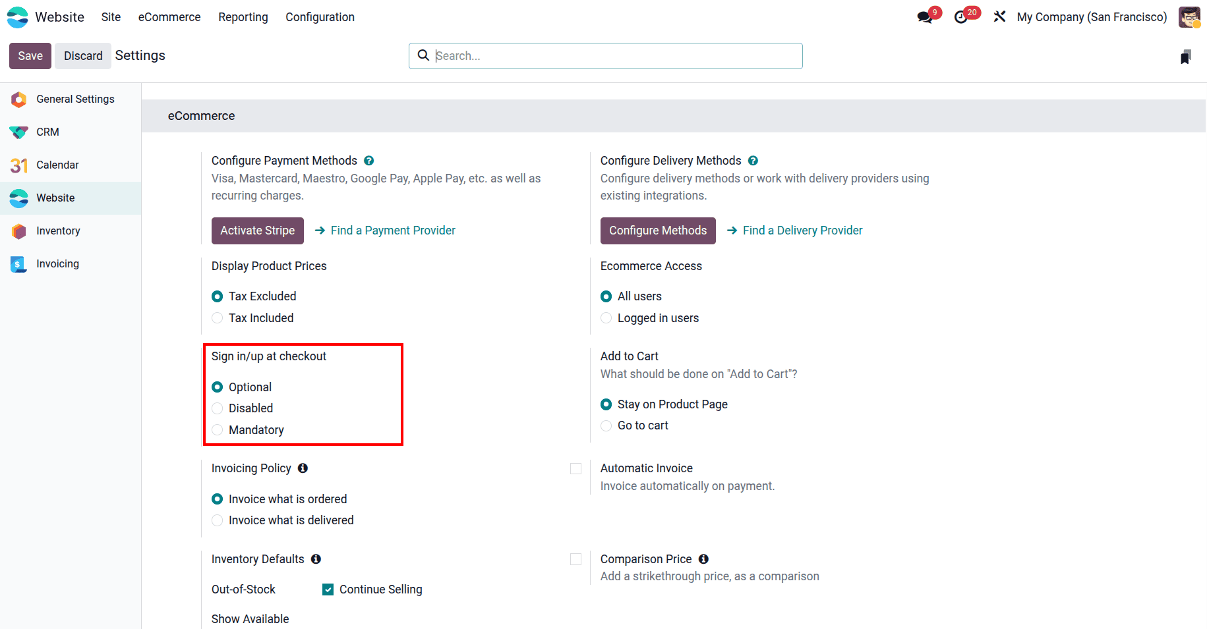The image size is (1207, 629).
Task: Click the CRM sidebar icon
Action: pos(18,132)
